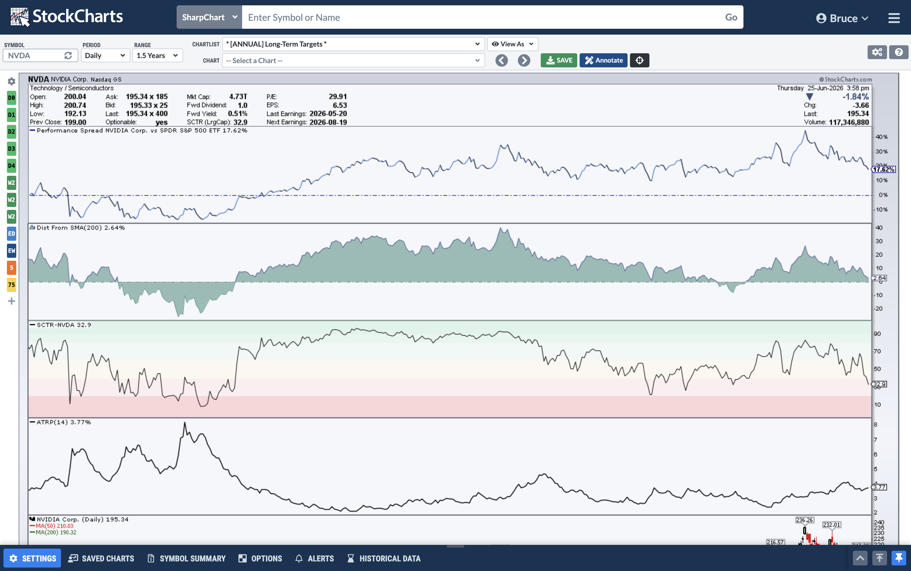Open the Bruce account menu

[x=842, y=18]
